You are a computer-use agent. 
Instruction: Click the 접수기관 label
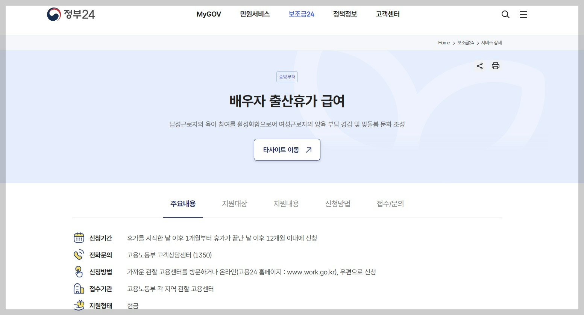point(101,289)
